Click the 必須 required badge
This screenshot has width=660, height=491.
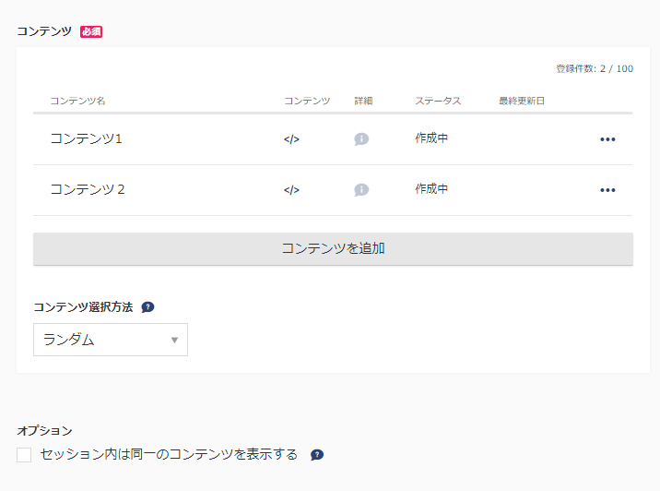[91, 31]
